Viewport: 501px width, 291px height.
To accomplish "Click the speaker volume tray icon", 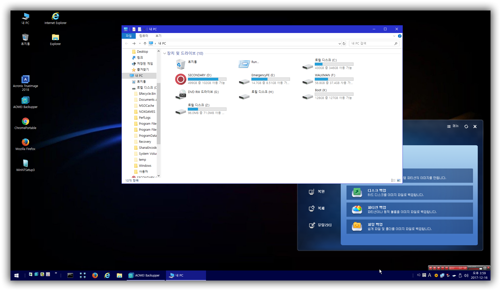I will point(466,275).
